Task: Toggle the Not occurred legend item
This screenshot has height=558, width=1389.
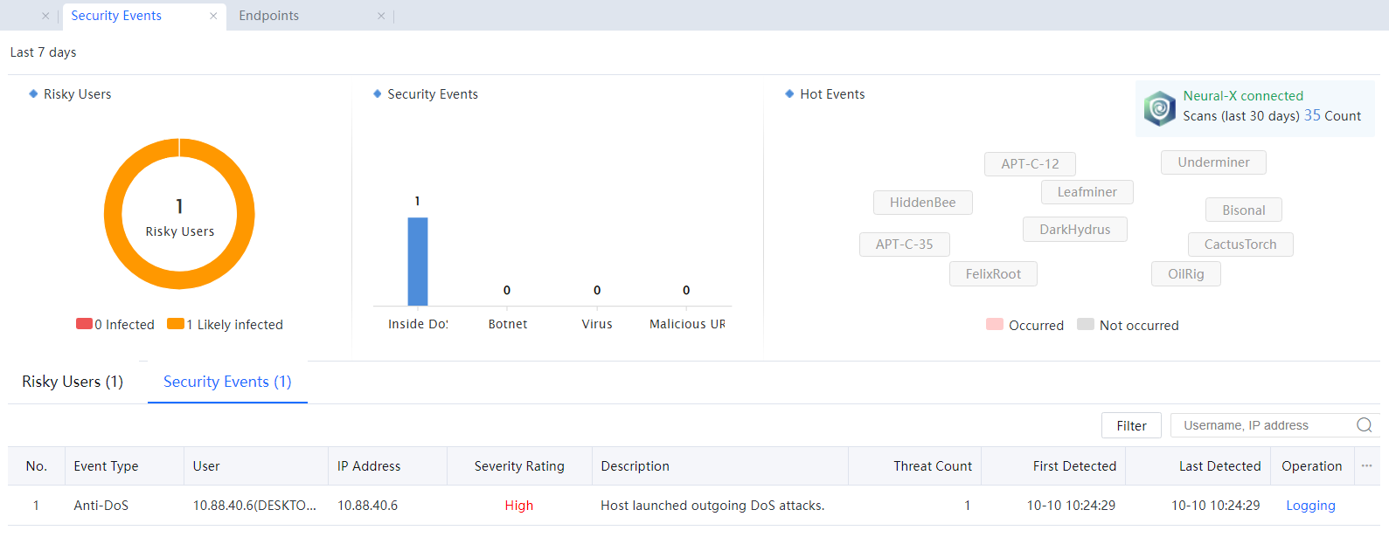Action: tap(1128, 325)
